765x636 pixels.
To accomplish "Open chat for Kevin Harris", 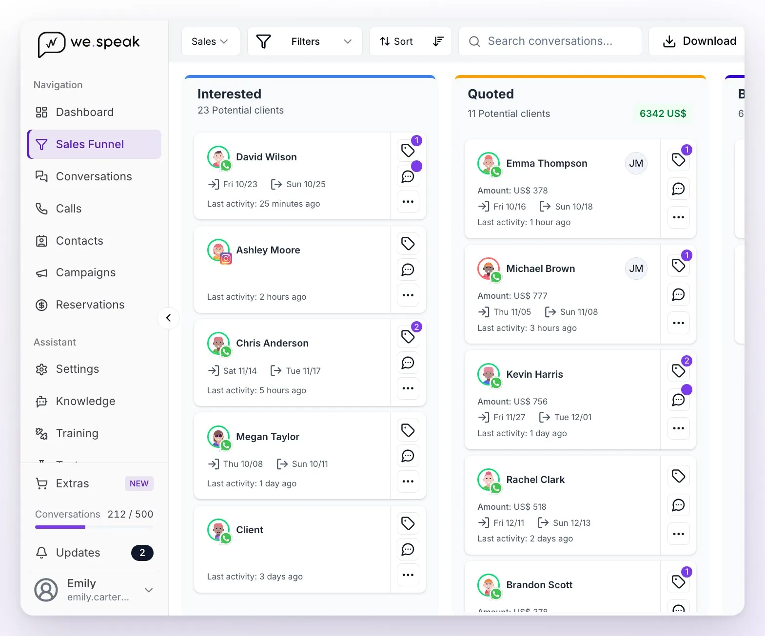I will pos(679,400).
